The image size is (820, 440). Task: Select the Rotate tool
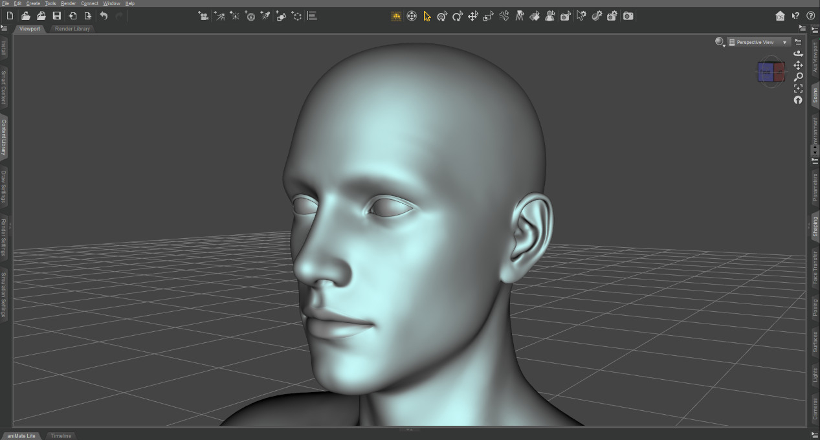[458, 16]
